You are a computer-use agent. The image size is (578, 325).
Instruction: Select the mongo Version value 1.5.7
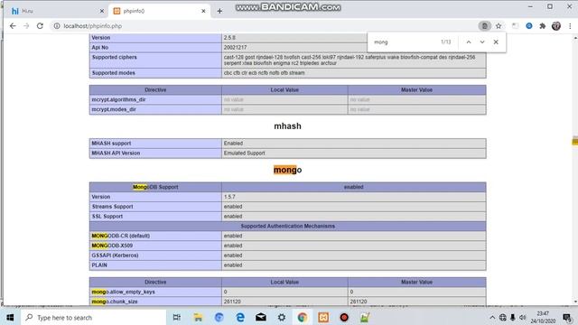229,197
